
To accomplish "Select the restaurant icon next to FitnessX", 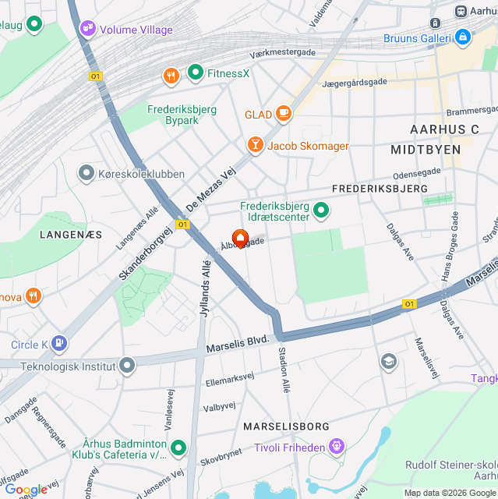I will [171, 76].
